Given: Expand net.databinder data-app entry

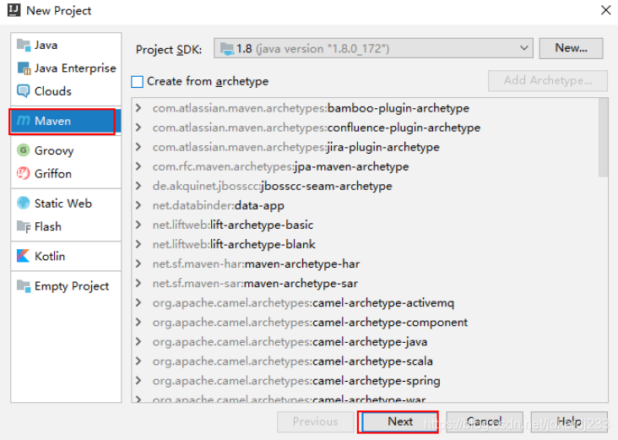Looking at the screenshot, I should 138,205.
